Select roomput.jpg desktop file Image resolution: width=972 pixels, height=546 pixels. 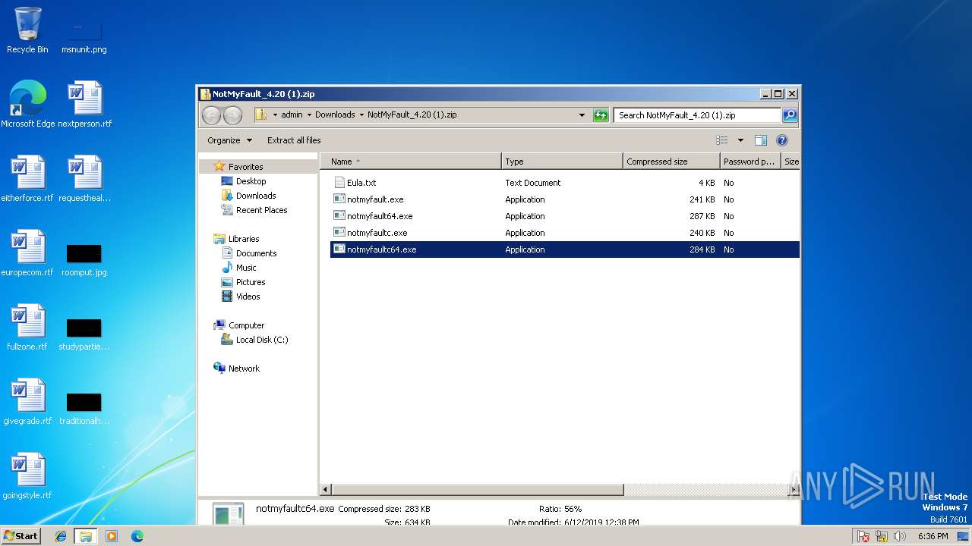tap(84, 259)
